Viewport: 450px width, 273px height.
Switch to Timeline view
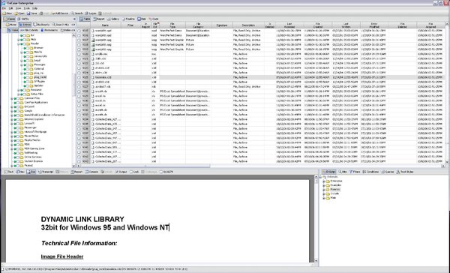(128, 19)
